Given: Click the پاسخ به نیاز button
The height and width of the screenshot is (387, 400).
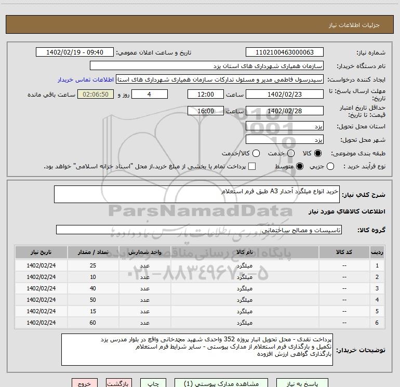Looking at the screenshot, I should (302, 383).
